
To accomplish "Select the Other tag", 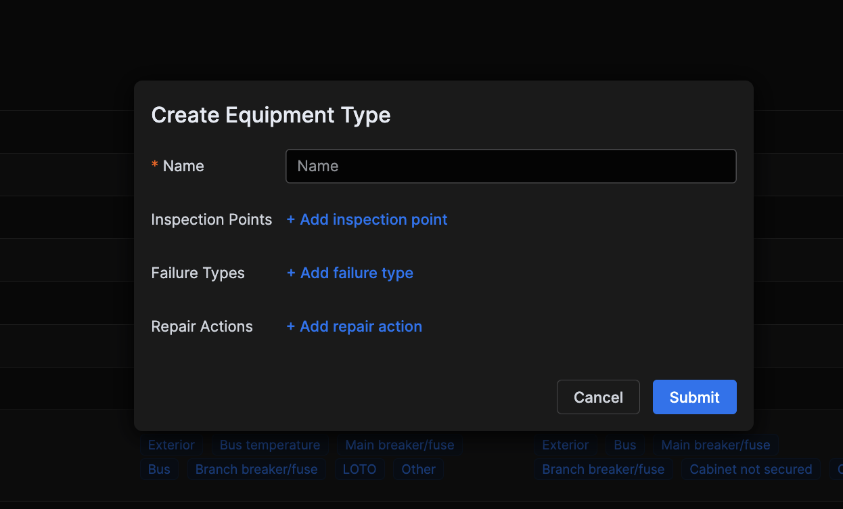I will point(418,469).
